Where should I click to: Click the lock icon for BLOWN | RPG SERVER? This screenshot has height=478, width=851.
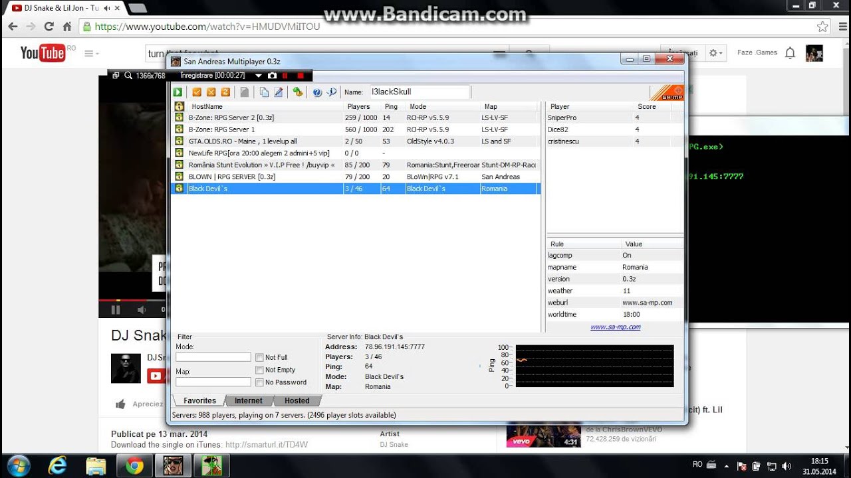coord(179,177)
